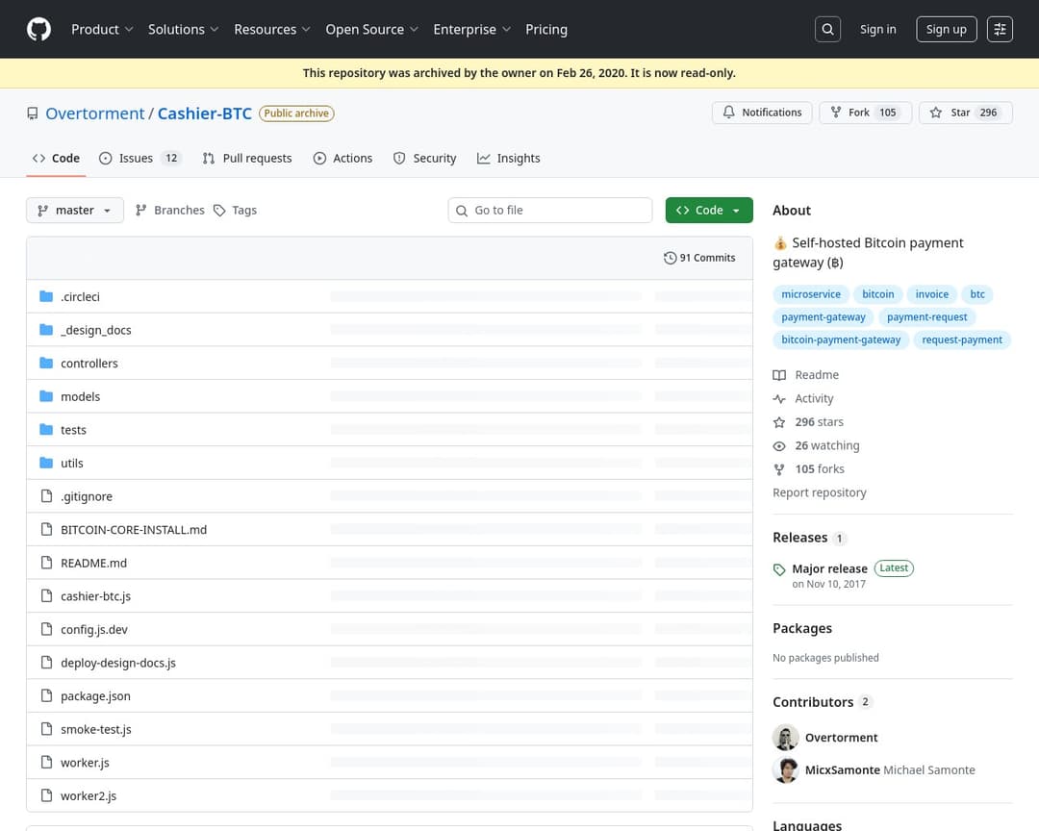Open the BITCOIN-CORE-INSTALL.md file

pyautogui.click(x=134, y=530)
